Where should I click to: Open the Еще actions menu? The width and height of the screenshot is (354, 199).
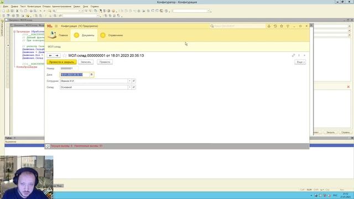click(x=300, y=62)
